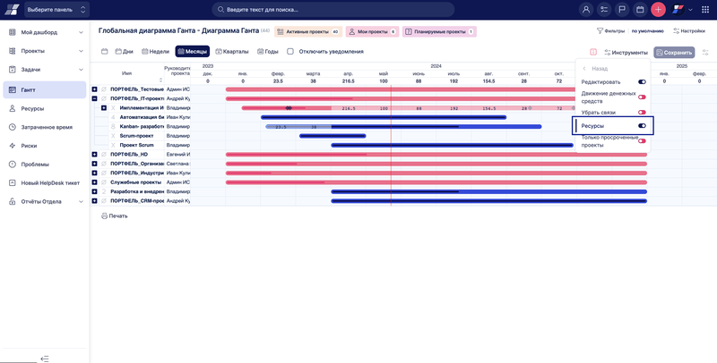717x363 pixels.
Task: Toggle the Убрать связи switch
Action: pyautogui.click(x=642, y=112)
